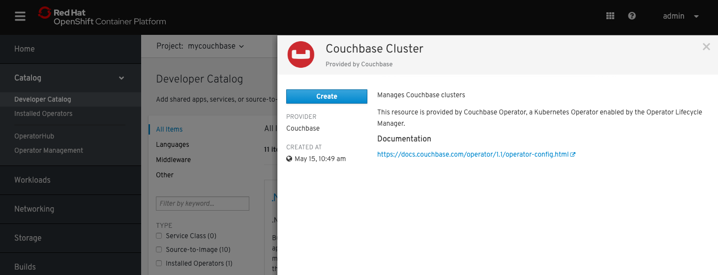
Task: Expand the Networking navigation section
Action: tap(70, 209)
